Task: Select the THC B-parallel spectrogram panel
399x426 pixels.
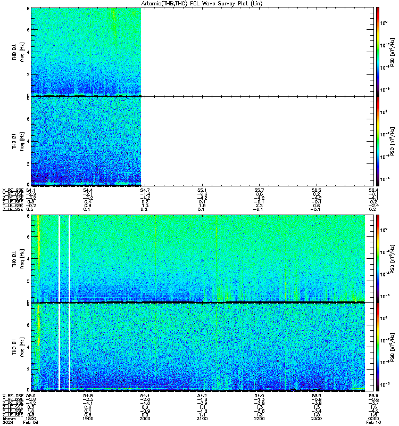Action: pos(203,347)
